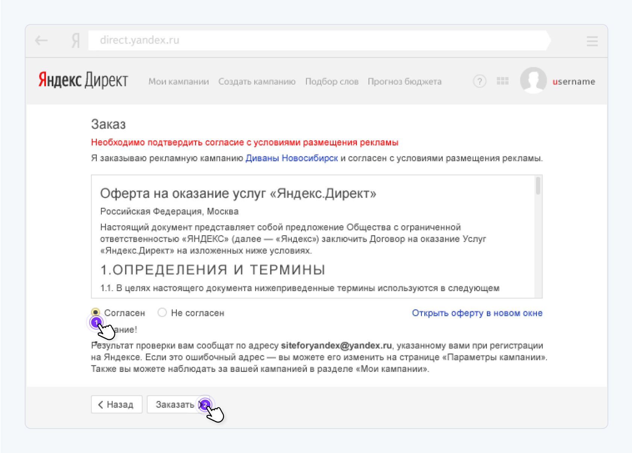Viewport: 632px width, 453px height.
Task: Click the 1.ОПРЕДЕЛЕНИЯ И ТЕРМИНЫ heading
Action: click(x=213, y=270)
